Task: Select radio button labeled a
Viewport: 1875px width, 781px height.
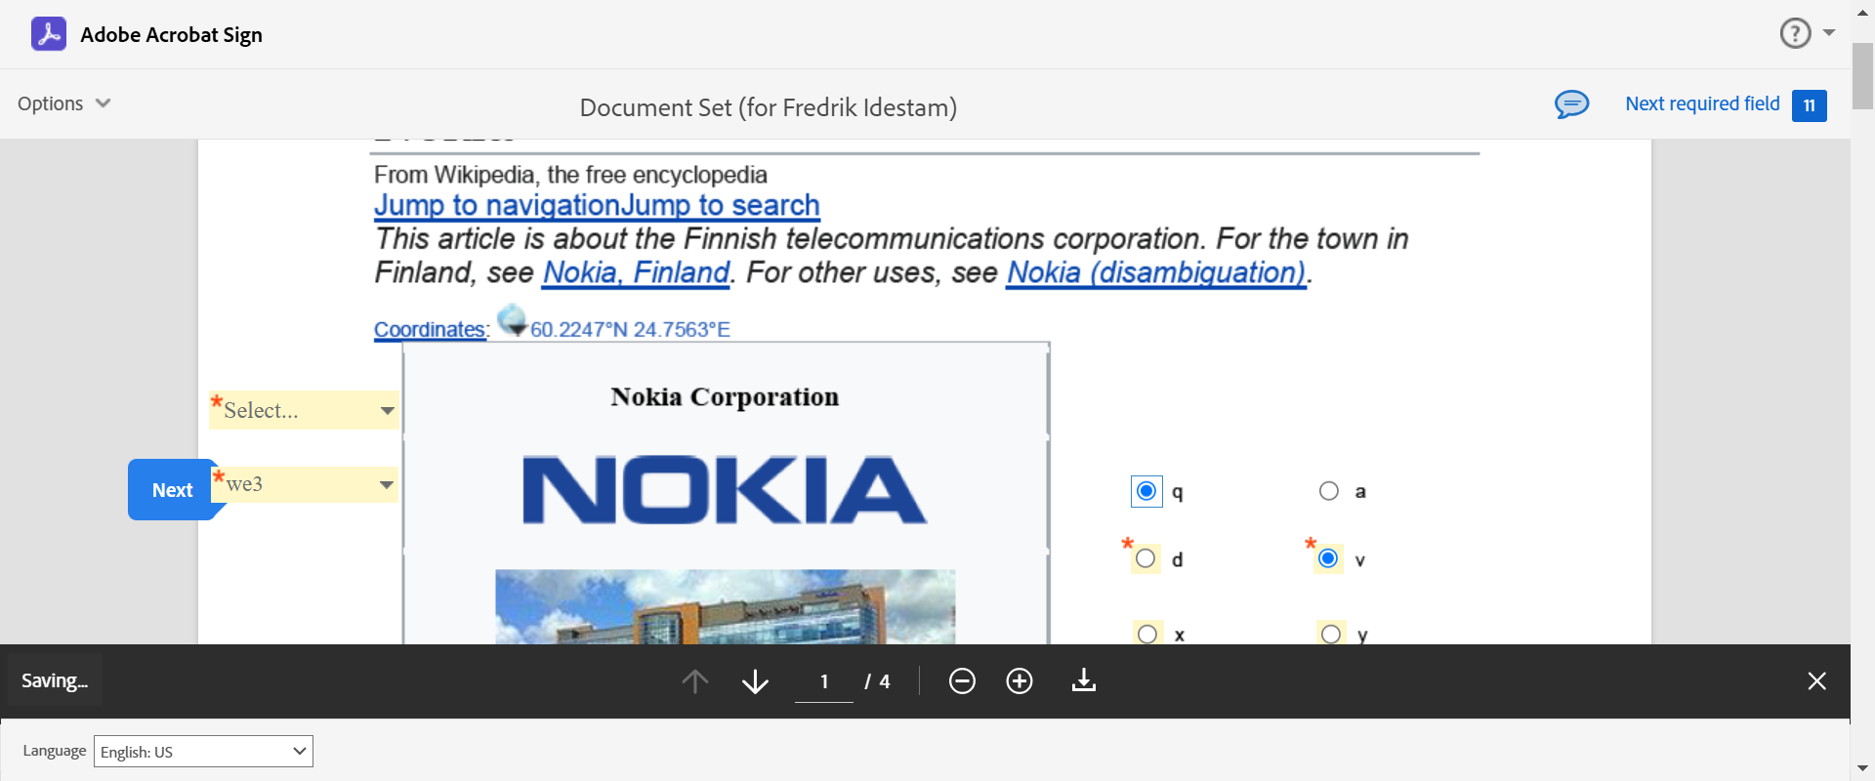Action: pyautogui.click(x=1329, y=491)
